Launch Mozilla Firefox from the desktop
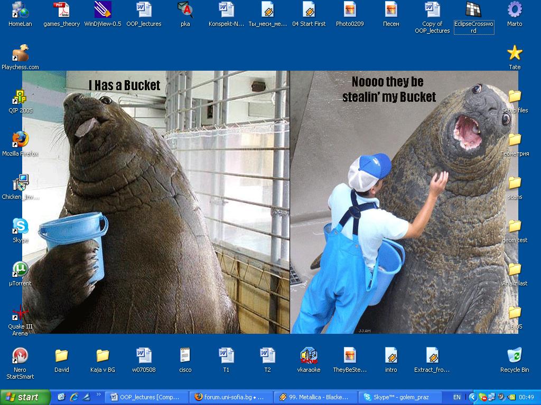 click(20, 140)
